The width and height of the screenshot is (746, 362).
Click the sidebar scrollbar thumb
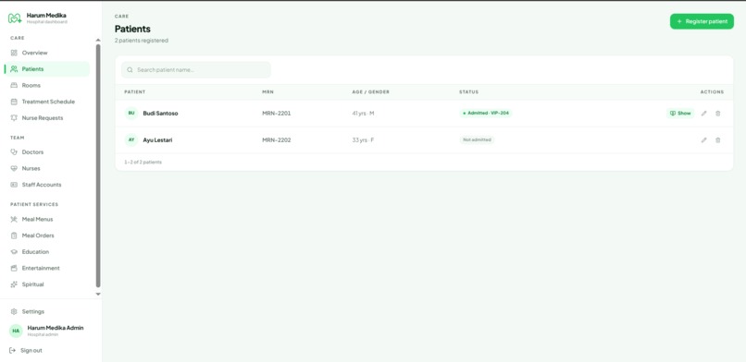click(98, 165)
